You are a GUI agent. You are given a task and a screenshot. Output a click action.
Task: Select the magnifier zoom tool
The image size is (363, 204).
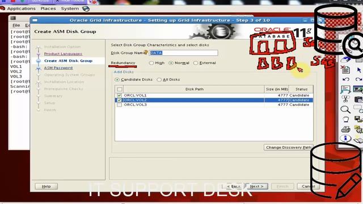point(345,109)
